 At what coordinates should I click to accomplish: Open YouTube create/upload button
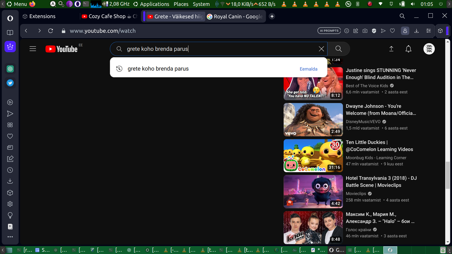(391, 49)
